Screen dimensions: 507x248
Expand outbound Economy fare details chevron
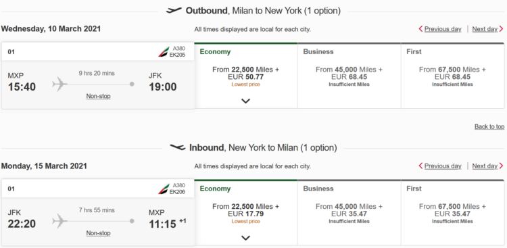click(246, 101)
